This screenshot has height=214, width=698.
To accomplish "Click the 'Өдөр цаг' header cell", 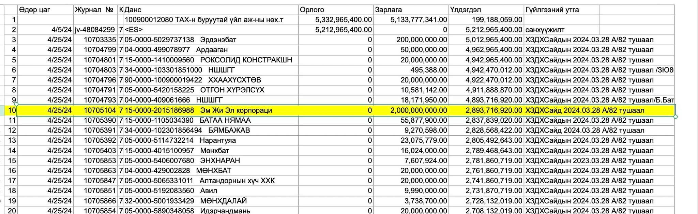I will 45,10.
